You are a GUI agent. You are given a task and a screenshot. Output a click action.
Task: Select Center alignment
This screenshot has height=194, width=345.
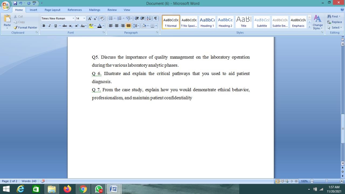(x=116, y=26)
